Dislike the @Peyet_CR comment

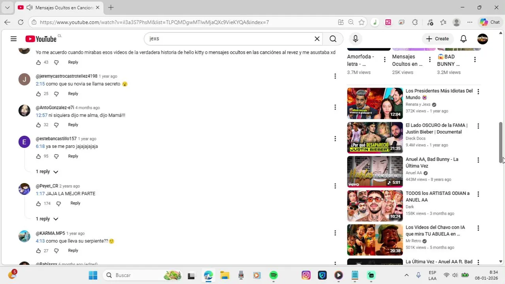pos(58,204)
